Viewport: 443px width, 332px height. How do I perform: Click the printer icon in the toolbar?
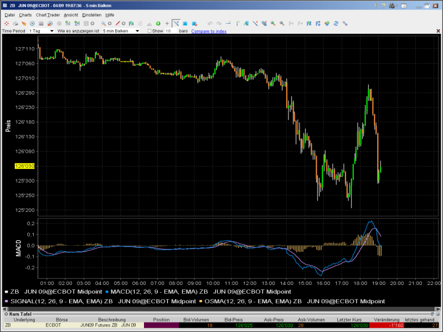point(16,23)
